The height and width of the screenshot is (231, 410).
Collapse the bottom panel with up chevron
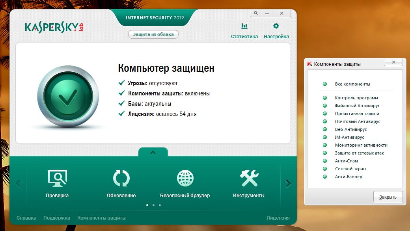click(x=153, y=152)
